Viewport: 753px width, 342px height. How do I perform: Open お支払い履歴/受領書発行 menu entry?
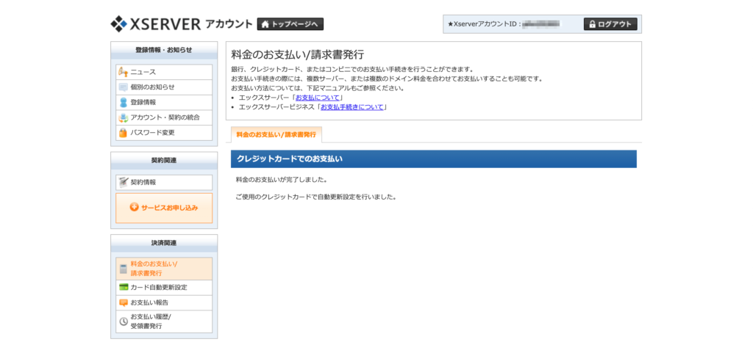click(164, 321)
